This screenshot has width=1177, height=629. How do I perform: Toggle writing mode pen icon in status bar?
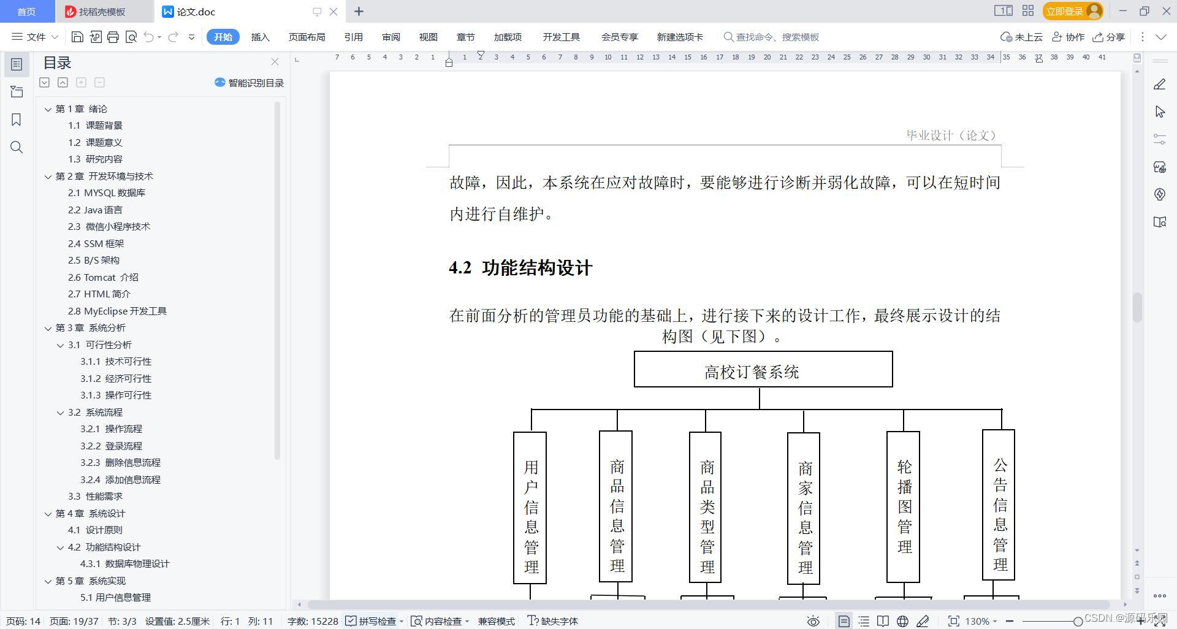922,621
